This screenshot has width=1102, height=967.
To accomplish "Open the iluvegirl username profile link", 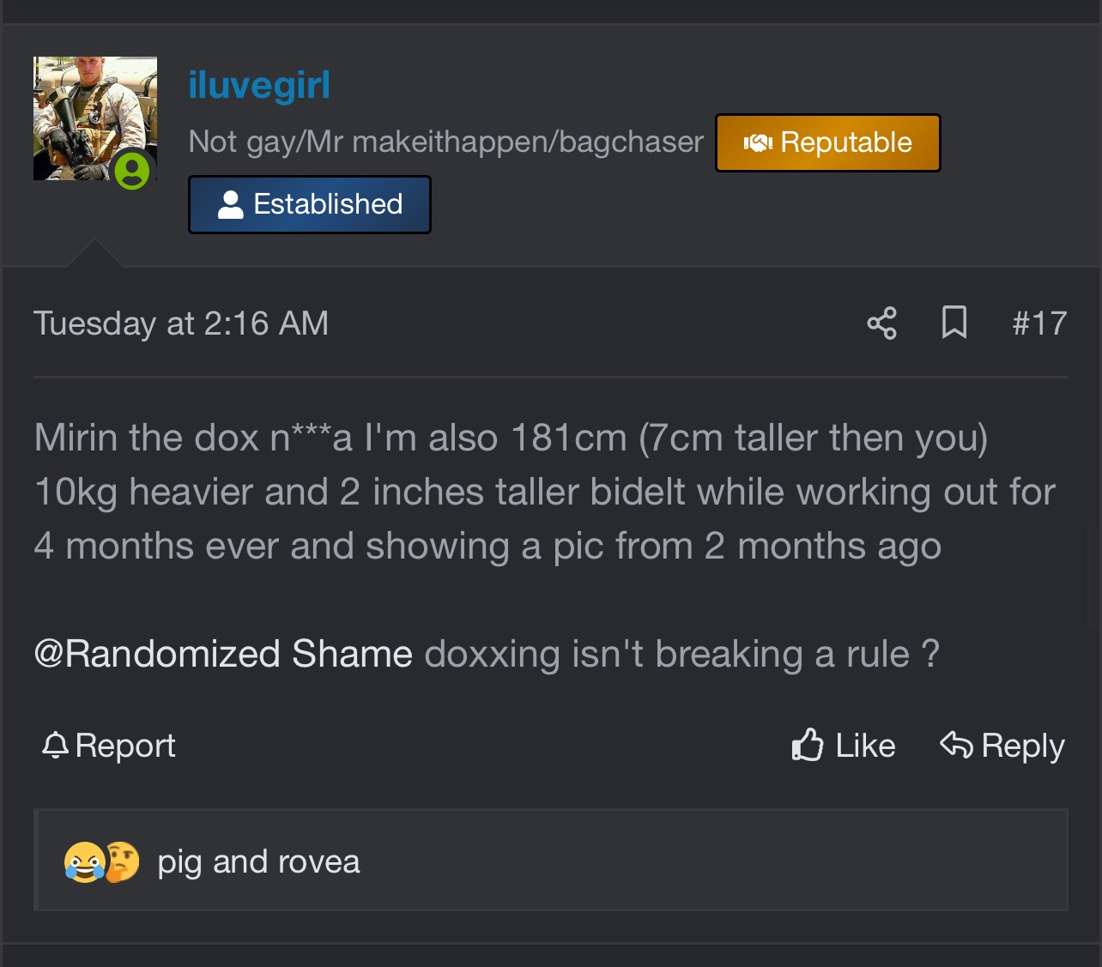I will (259, 86).
